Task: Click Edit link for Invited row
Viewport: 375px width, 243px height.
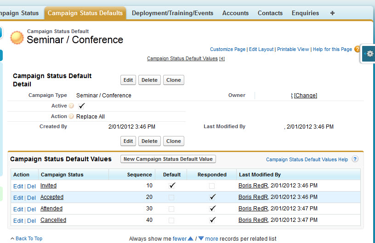Action: tap(18, 186)
